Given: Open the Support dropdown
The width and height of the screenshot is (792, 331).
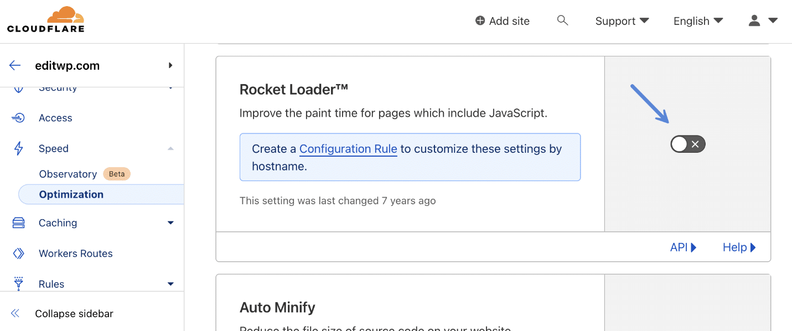Looking at the screenshot, I should pyautogui.click(x=621, y=20).
